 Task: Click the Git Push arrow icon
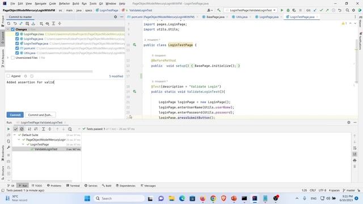(x=327, y=10)
